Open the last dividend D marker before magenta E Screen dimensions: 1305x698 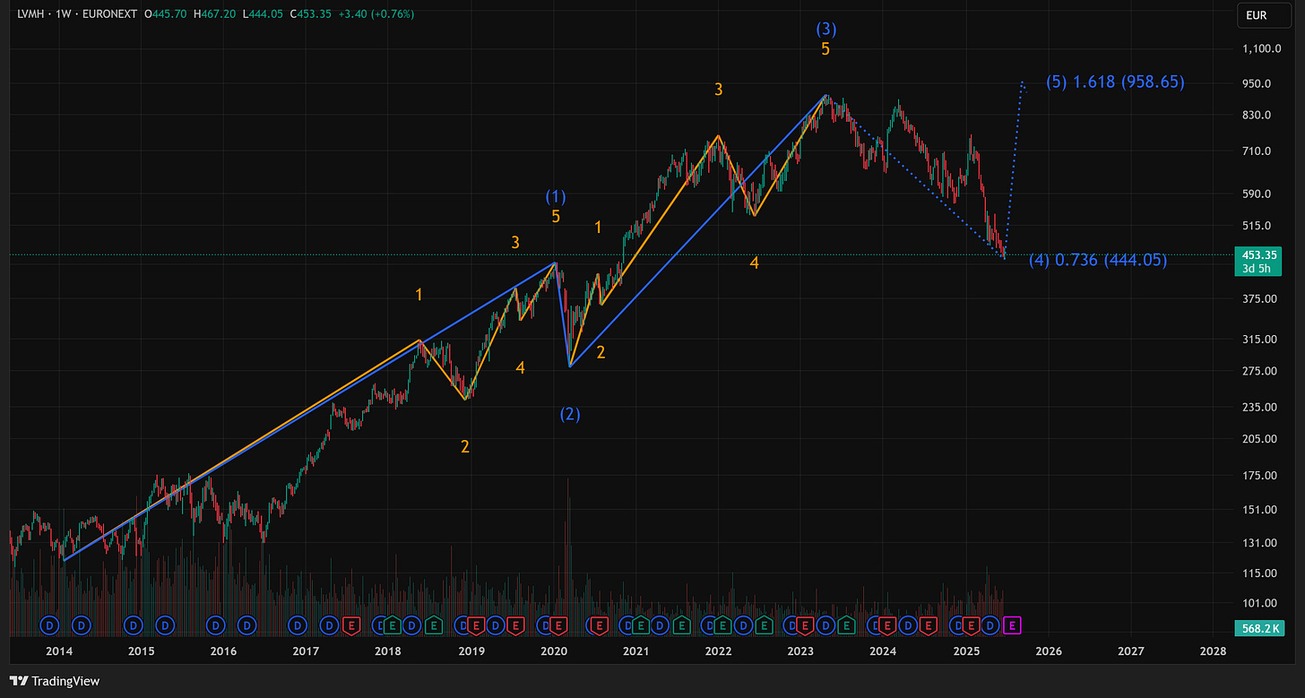click(991, 625)
